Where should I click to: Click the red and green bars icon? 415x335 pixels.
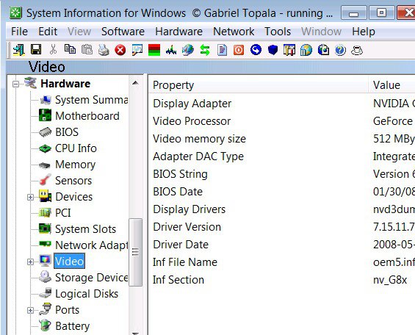pos(154,50)
